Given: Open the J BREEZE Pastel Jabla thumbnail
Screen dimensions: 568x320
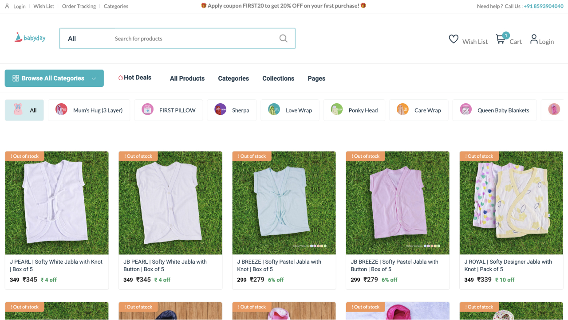Looking at the screenshot, I should point(284,203).
